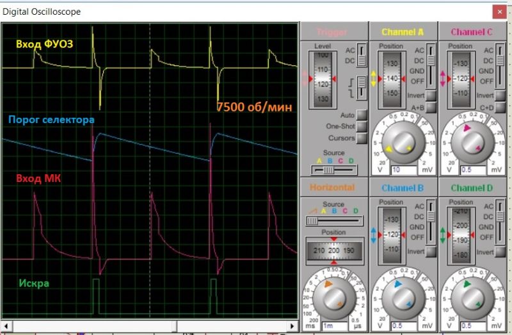512x335 pixels.
Task: Enable A+B sum on Channel A
Action: point(431,108)
